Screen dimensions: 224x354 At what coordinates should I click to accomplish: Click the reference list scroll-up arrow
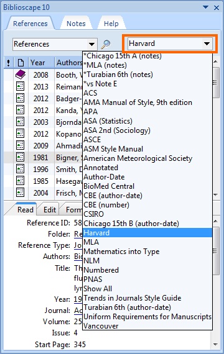pos(216,61)
